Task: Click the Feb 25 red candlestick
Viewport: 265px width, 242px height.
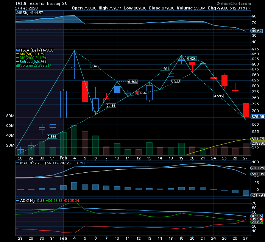Action: [x=224, y=81]
